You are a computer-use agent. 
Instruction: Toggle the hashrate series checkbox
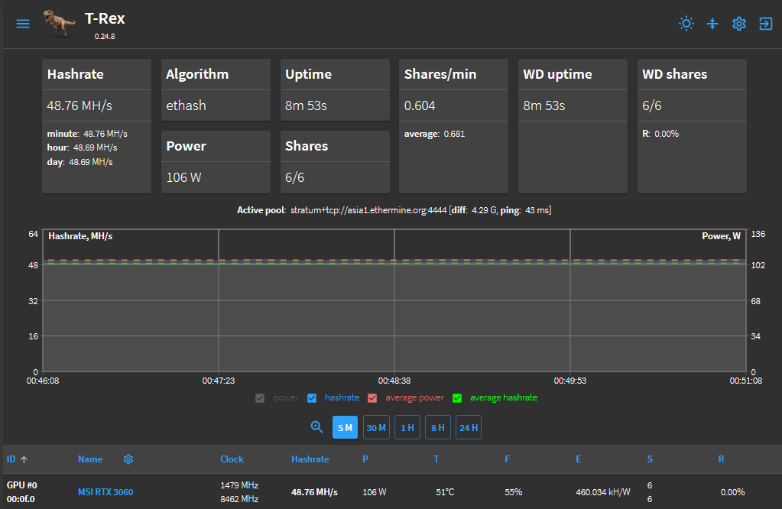click(x=312, y=398)
